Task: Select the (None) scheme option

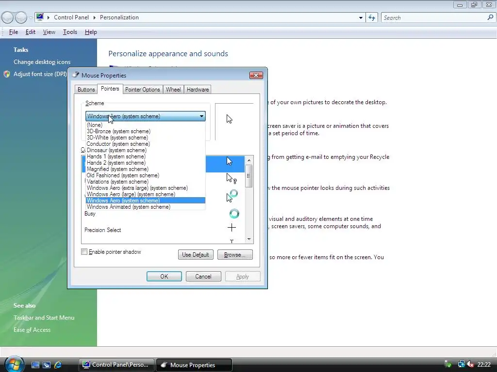Action: (146, 125)
